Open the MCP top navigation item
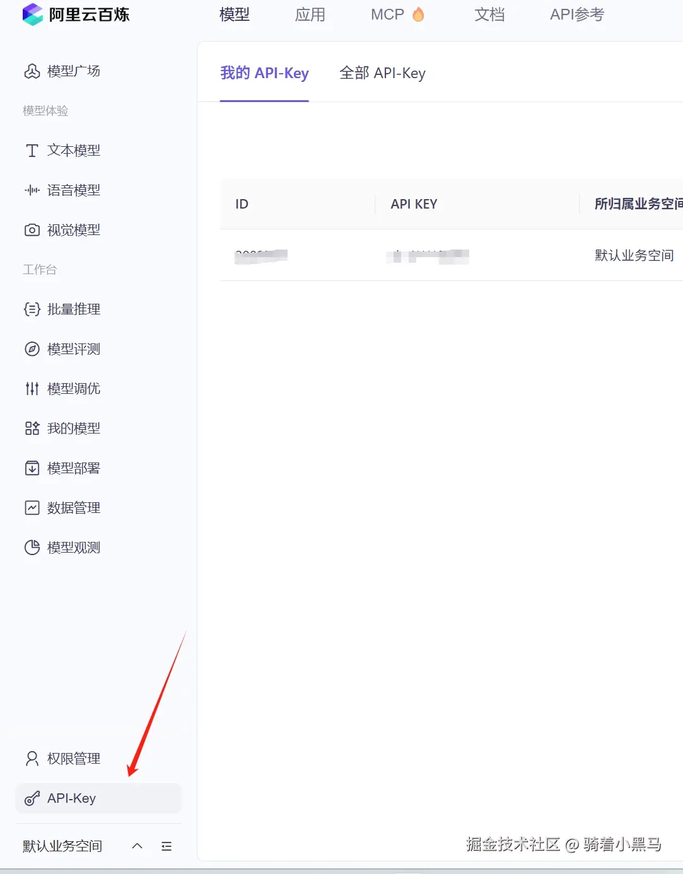The image size is (683, 874). [387, 14]
